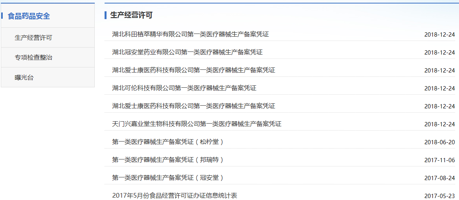459x200 pixels.
Task: Click the date beside the 湖北科田植萃精华 entry
Action: tap(439, 35)
